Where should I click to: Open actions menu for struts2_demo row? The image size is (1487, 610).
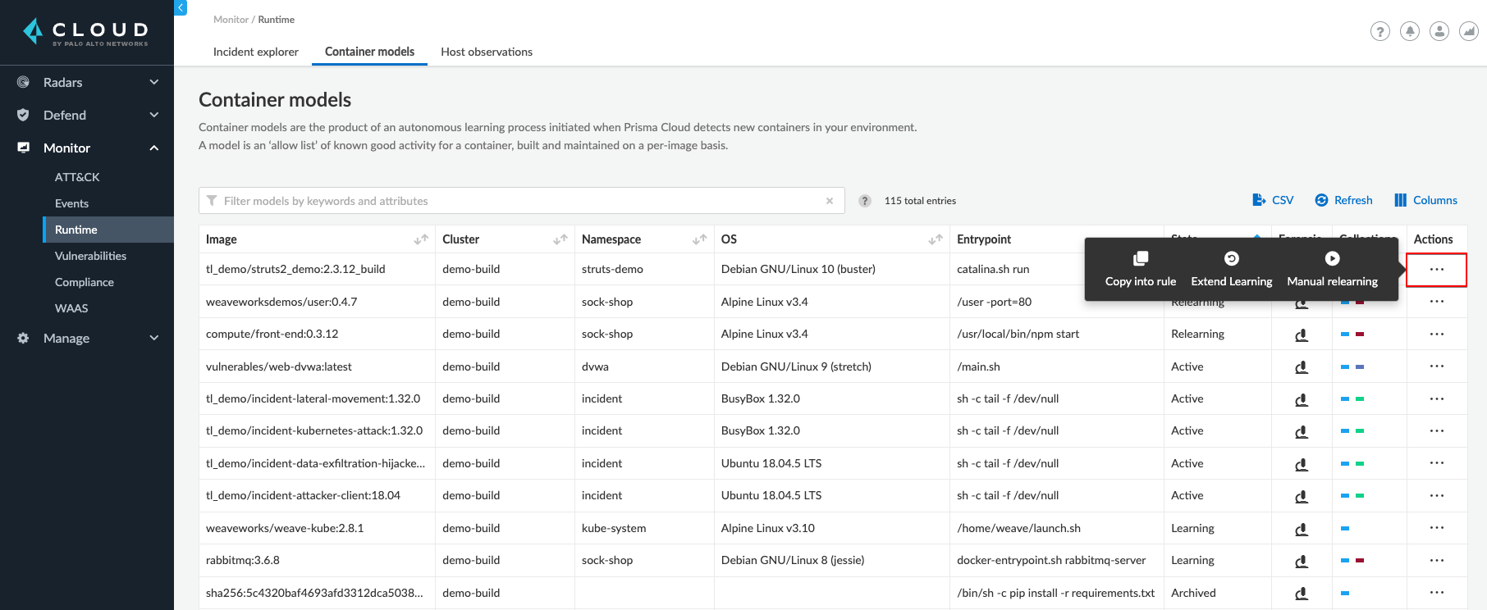(1437, 270)
